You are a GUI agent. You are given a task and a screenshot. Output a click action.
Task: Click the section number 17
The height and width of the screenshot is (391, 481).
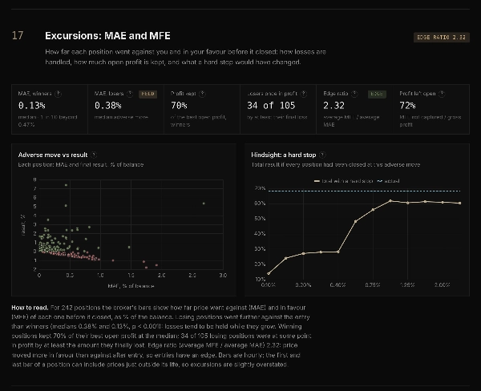coord(18,35)
